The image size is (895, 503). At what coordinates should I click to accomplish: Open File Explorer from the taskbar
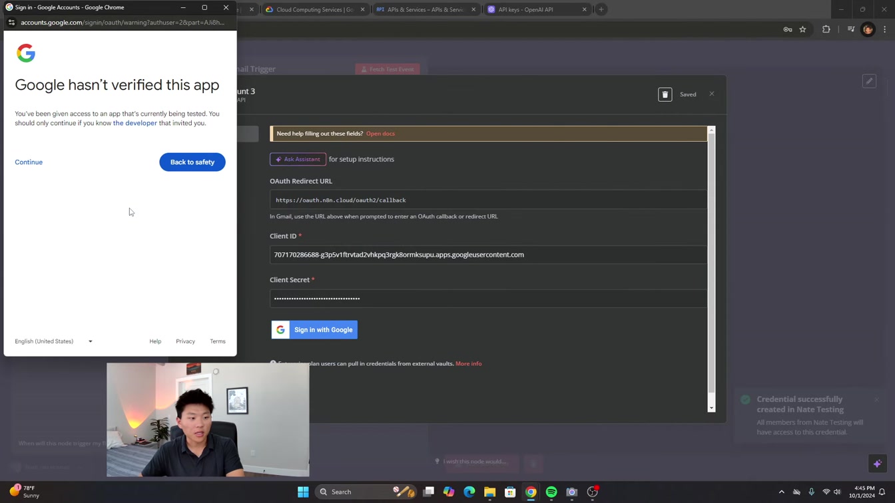tap(490, 492)
